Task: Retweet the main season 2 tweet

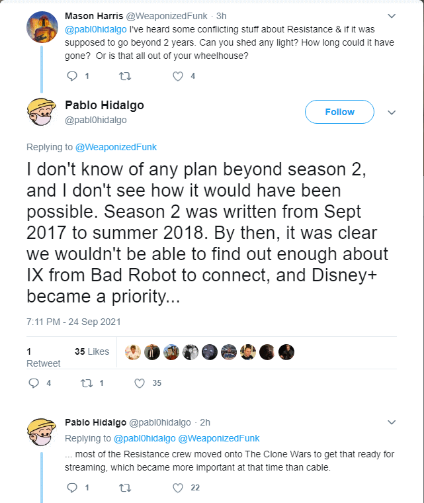Action: 85,383
